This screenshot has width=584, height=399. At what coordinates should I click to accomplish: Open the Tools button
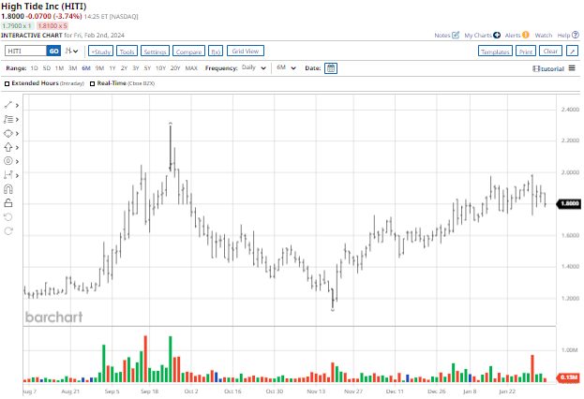coord(127,52)
